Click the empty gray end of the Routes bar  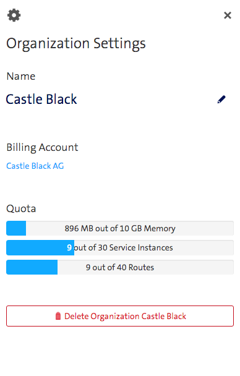click(194, 267)
